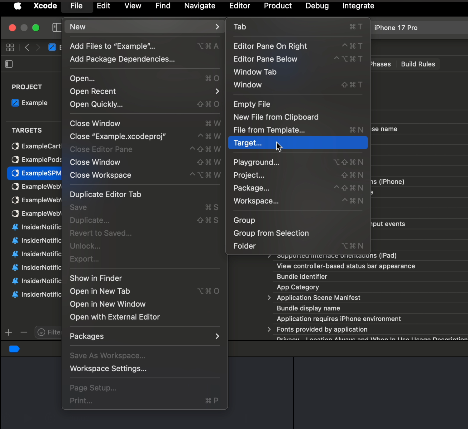This screenshot has height=429, width=468.
Task: Create a new Project…
Action: [298, 175]
